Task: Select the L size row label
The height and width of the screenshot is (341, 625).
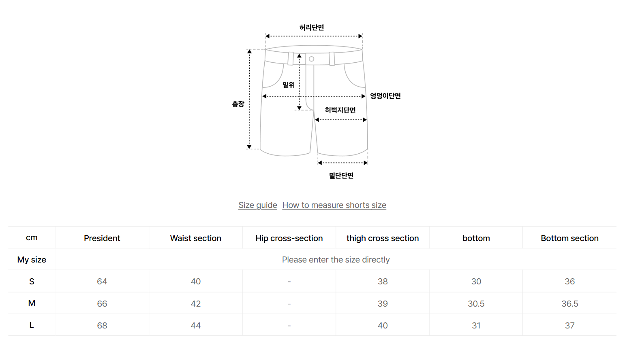Action: pyautogui.click(x=32, y=325)
